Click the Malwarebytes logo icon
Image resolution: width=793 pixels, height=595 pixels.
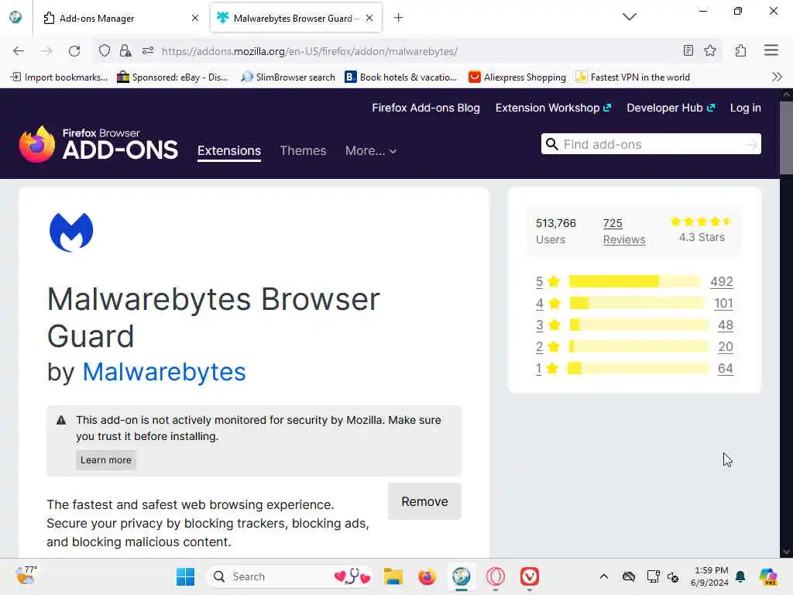[71, 232]
